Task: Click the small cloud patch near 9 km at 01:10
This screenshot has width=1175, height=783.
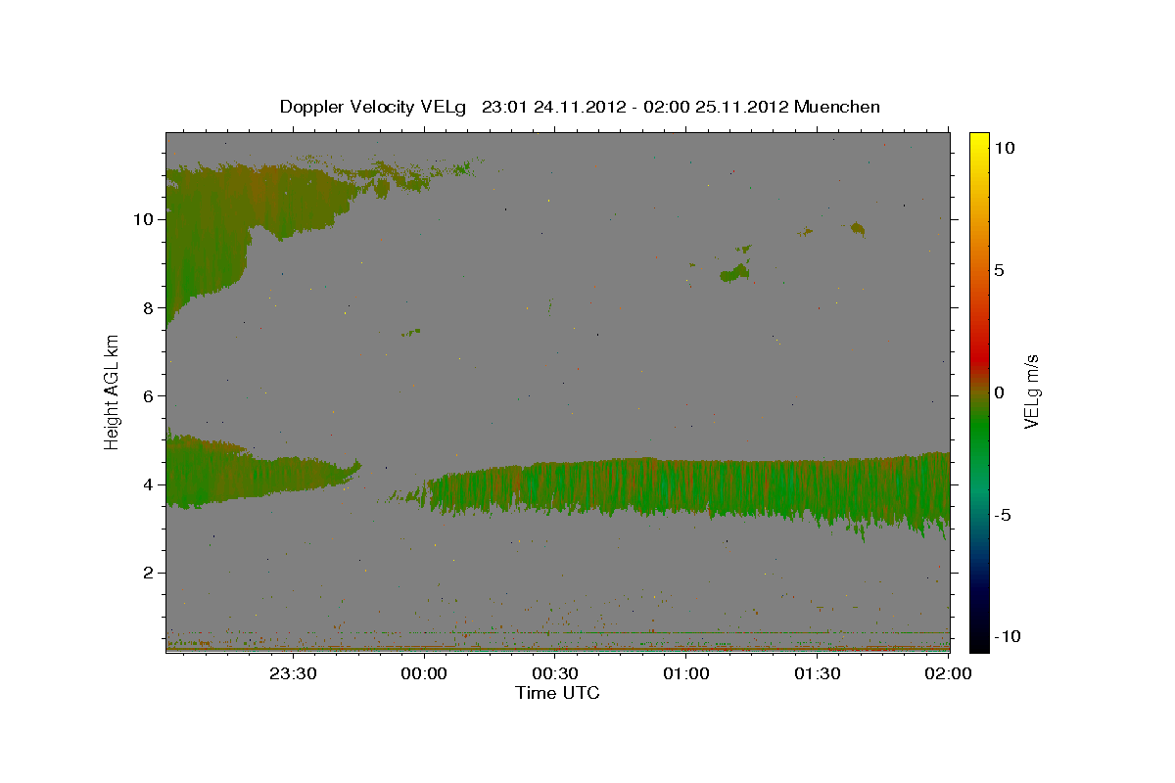Action: point(735,274)
